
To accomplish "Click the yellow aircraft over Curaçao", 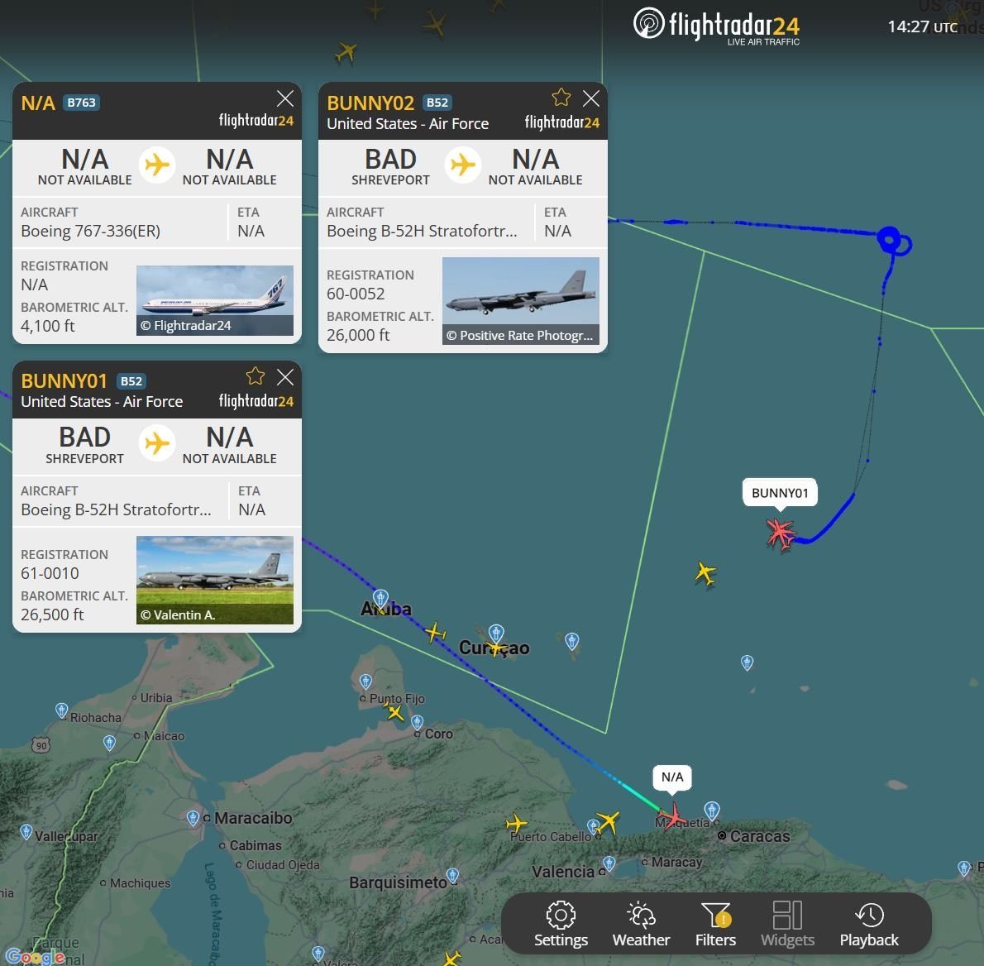I will 496,648.
